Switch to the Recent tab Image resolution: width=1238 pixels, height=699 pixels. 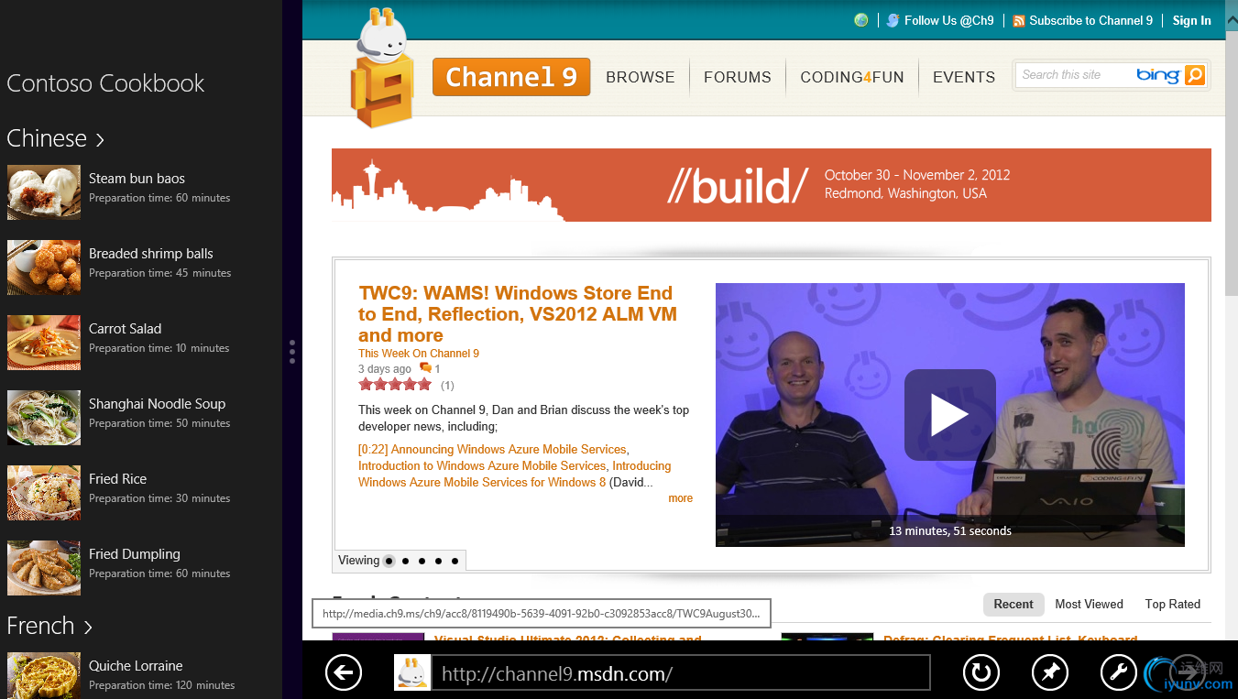coord(1013,605)
